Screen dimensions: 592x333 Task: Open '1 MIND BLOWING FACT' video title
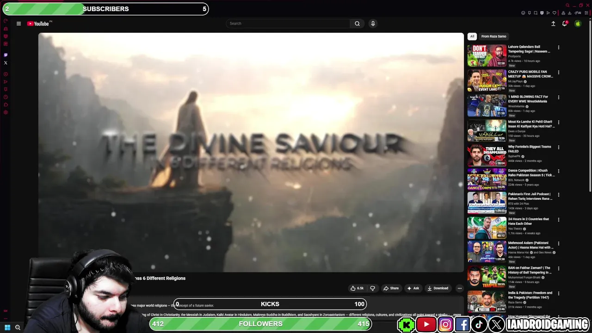(528, 99)
